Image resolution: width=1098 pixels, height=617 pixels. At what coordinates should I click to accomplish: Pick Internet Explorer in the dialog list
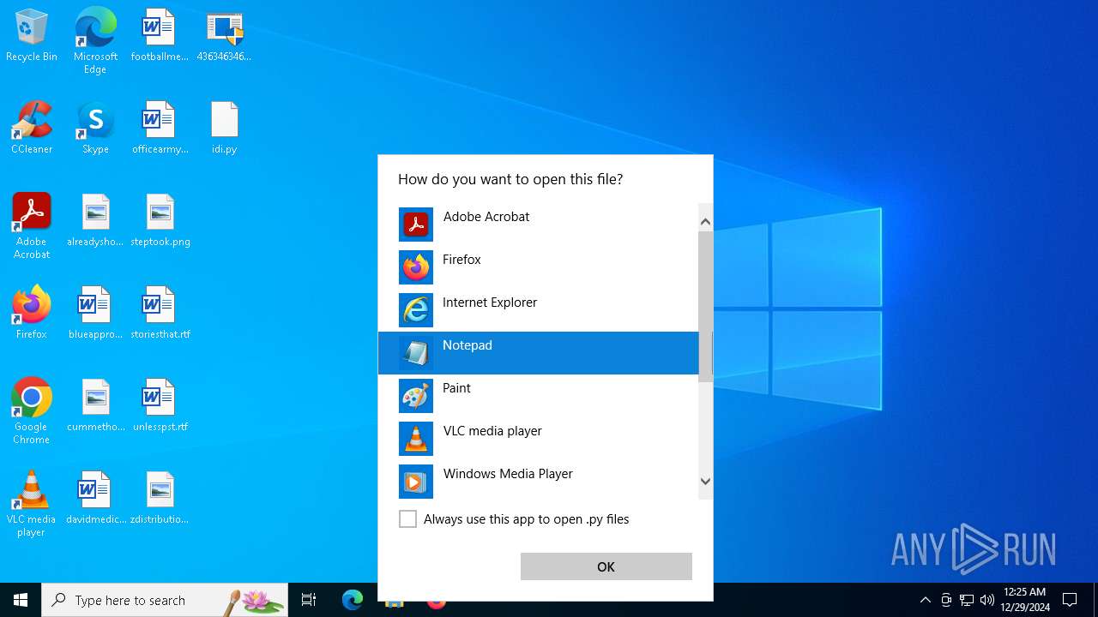point(539,310)
